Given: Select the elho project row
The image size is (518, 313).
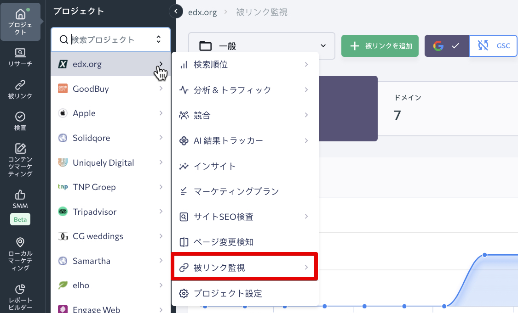Looking at the screenshot, I should click(111, 285).
